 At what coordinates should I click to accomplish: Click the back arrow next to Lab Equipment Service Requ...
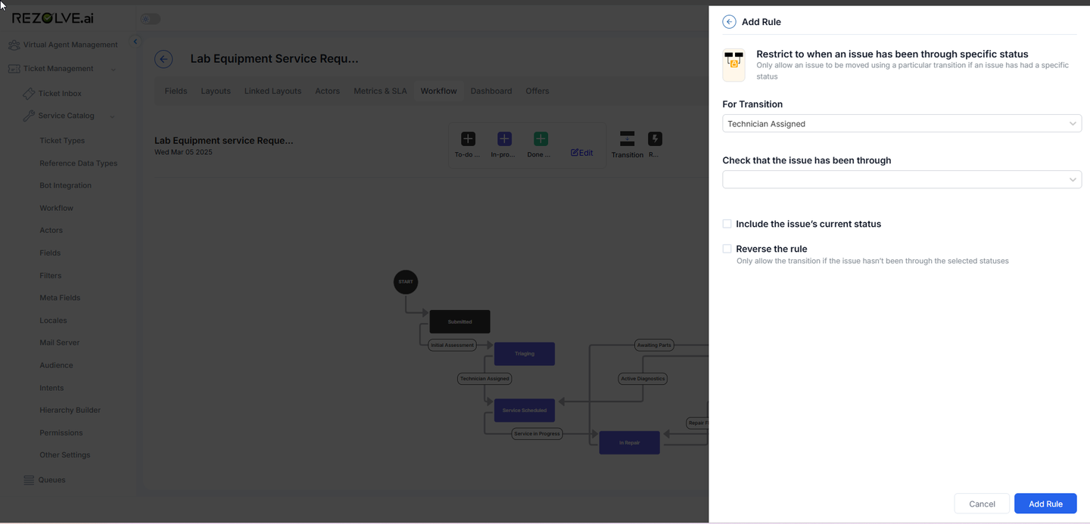coord(163,59)
